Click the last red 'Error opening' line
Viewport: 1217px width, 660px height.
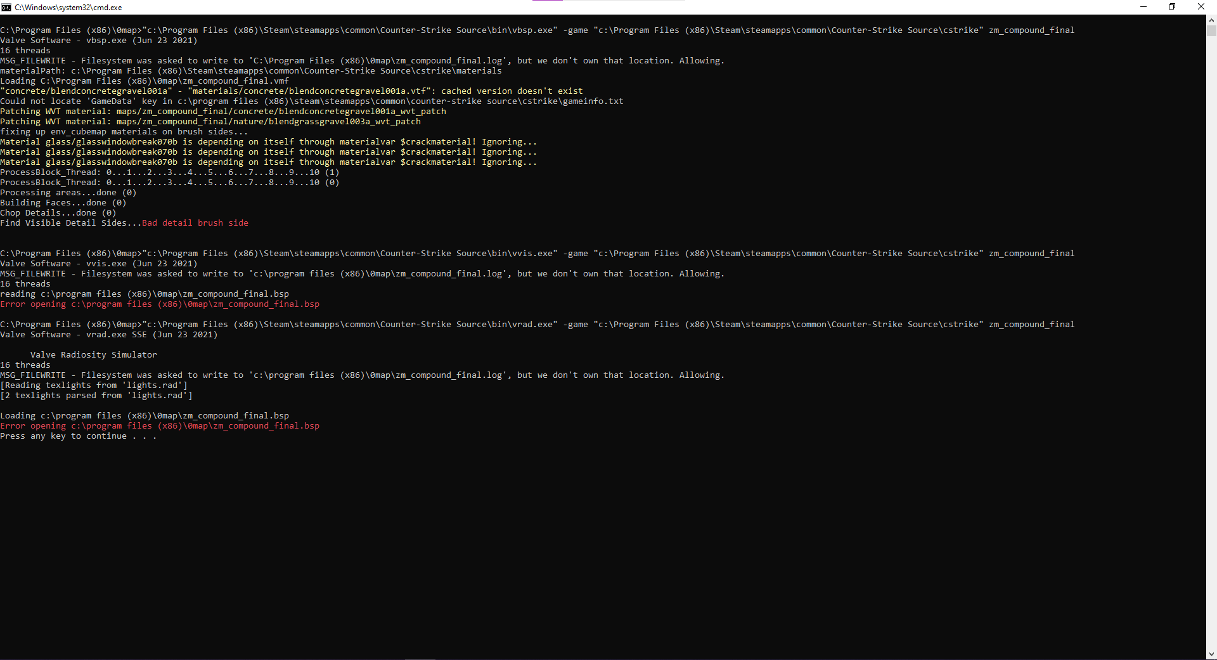click(x=160, y=426)
